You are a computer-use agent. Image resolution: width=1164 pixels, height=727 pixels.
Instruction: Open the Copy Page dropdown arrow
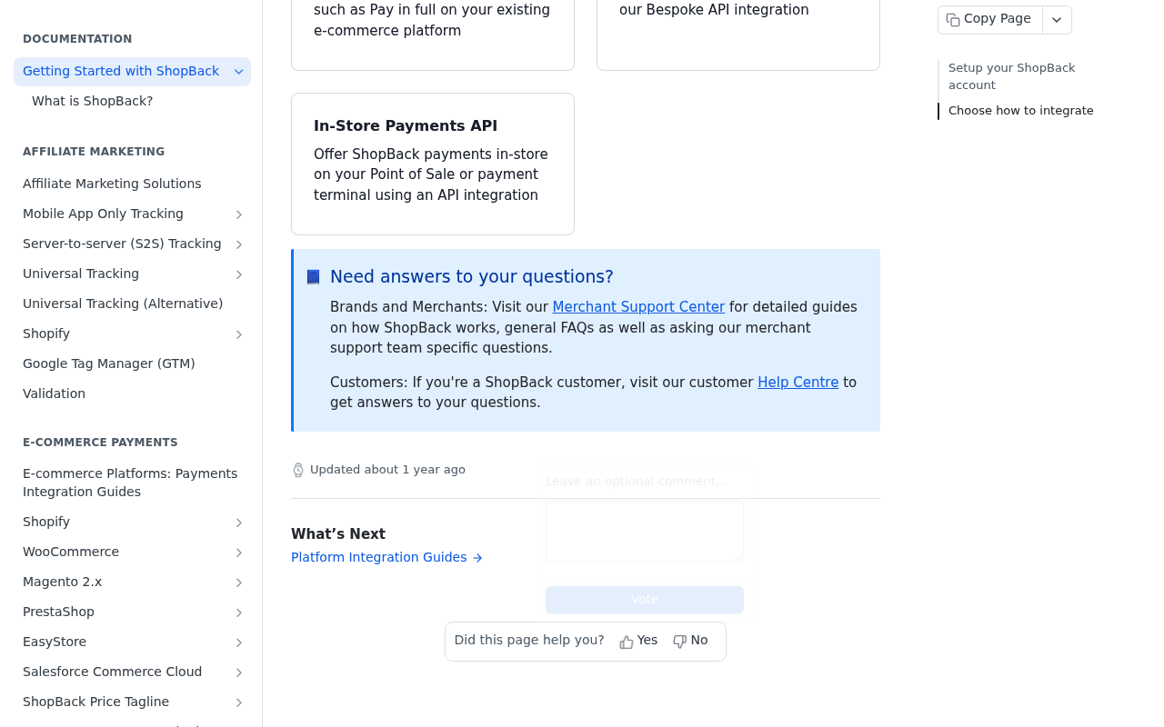pyautogui.click(x=1057, y=20)
